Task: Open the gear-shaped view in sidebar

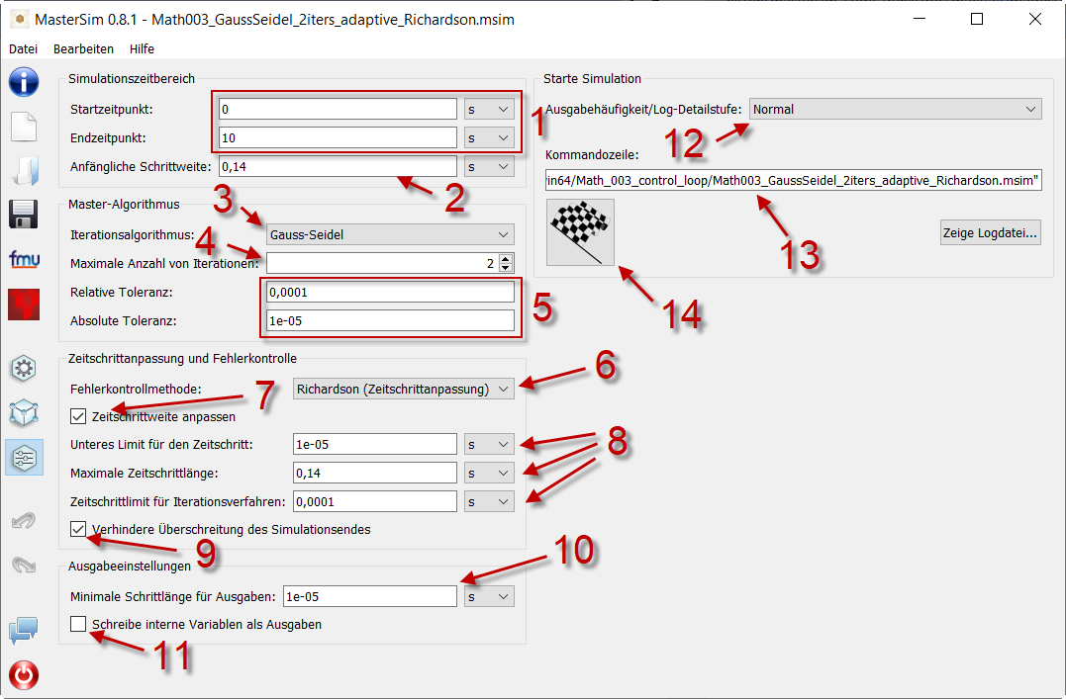Action: 24,368
